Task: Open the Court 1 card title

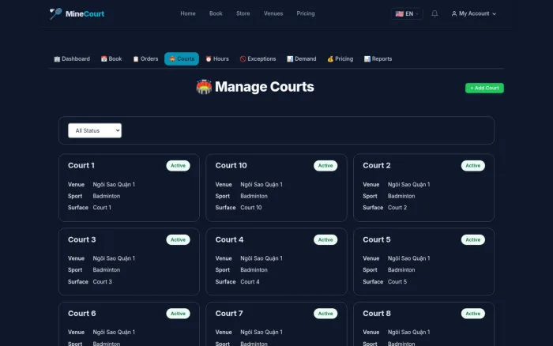Action: point(81,165)
